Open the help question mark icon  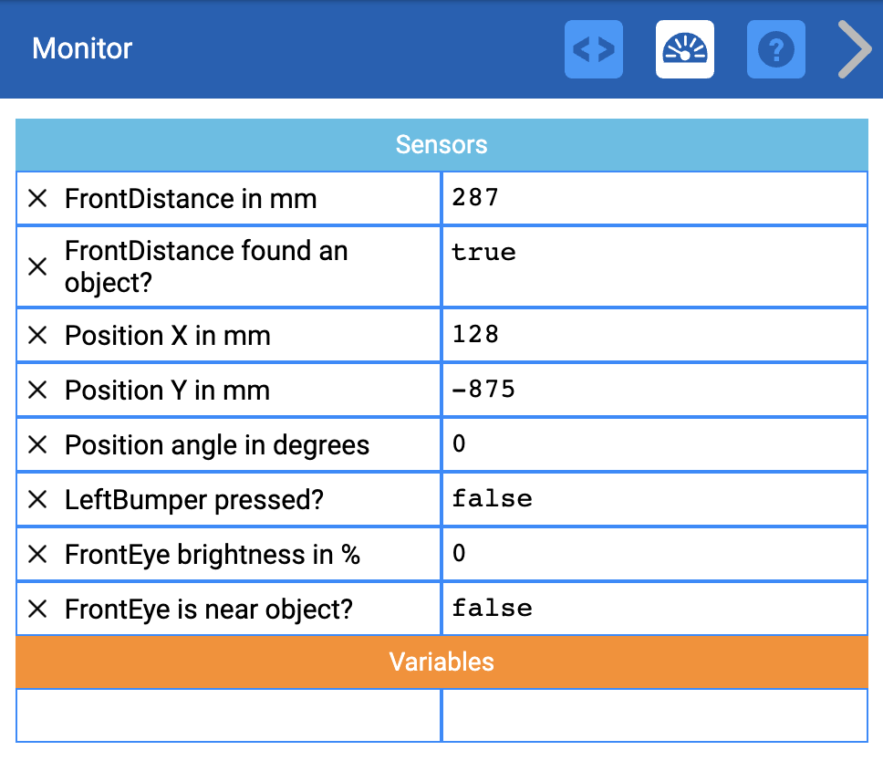point(775,49)
